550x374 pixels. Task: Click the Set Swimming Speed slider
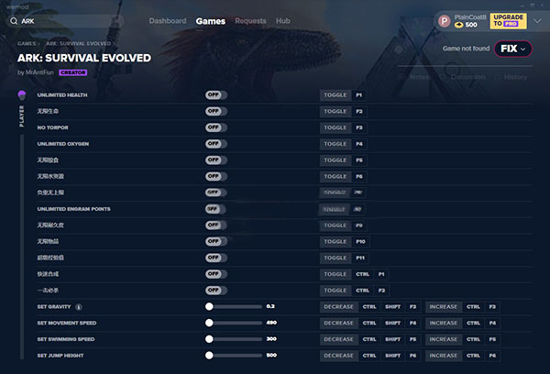point(234,339)
